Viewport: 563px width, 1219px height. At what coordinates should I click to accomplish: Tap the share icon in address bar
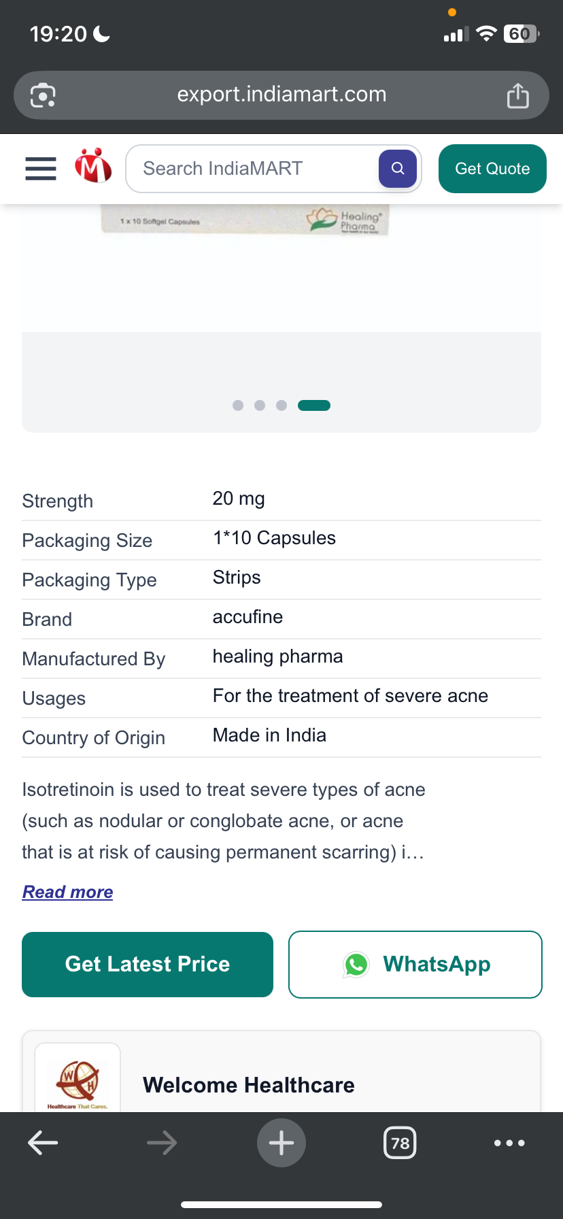[x=517, y=95]
